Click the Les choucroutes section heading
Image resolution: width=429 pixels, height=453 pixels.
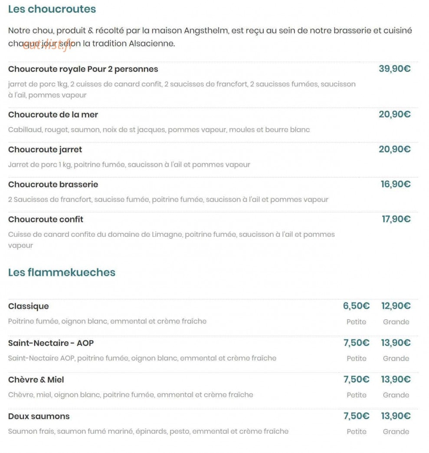pyautogui.click(x=52, y=9)
